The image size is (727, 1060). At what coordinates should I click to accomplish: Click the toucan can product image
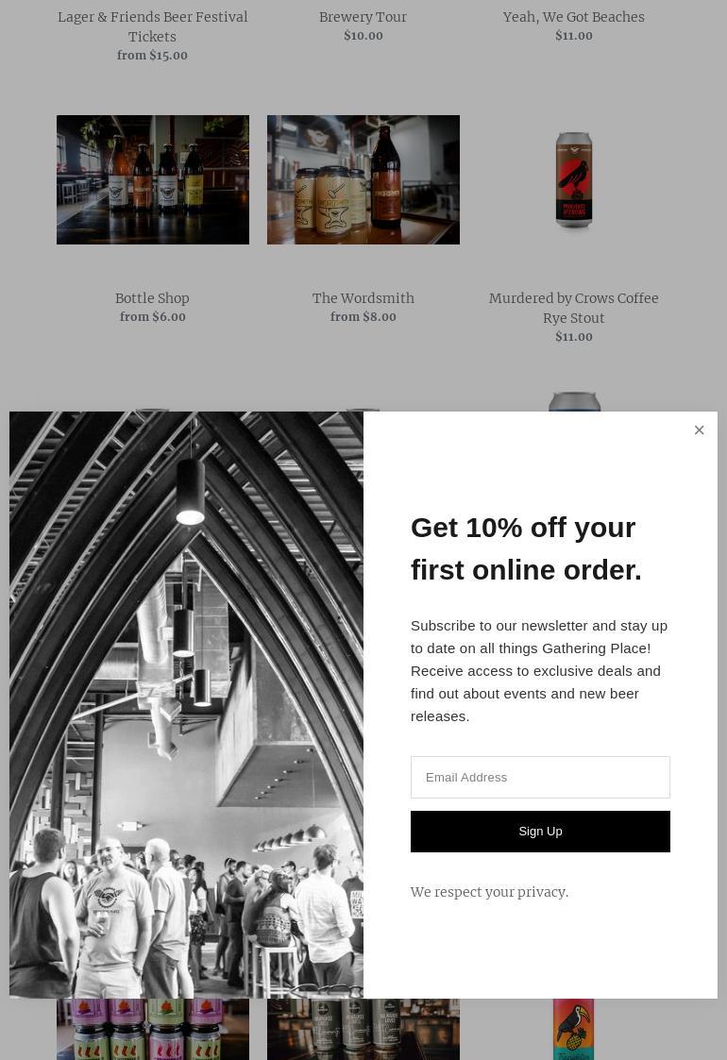pyautogui.click(x=573, y=1029)
